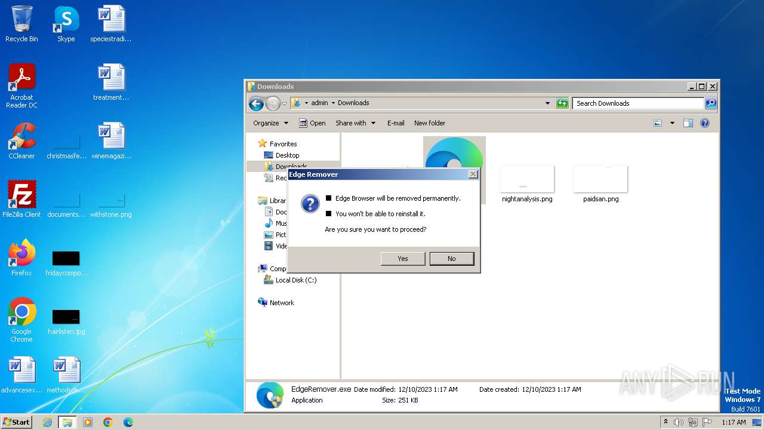Cancel with the No button
The height and width of the screenshot is (430, 764).
(452, 259)
